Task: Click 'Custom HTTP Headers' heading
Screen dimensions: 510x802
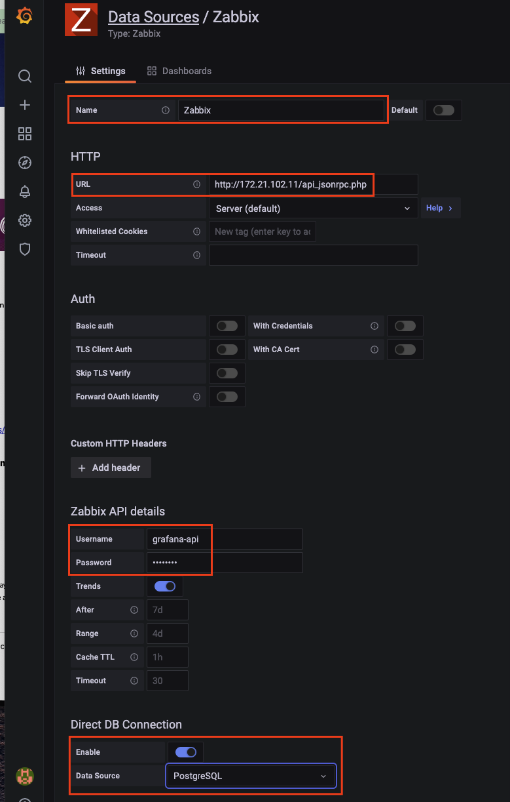Action: tap(118, 443)
